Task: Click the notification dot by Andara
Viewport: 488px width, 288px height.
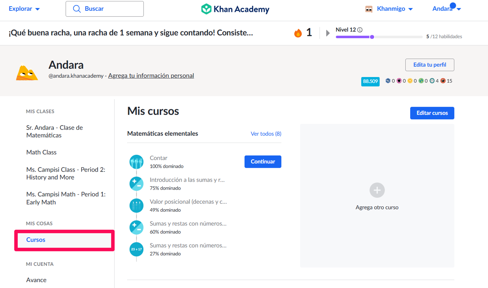Action: coord(453,6)
